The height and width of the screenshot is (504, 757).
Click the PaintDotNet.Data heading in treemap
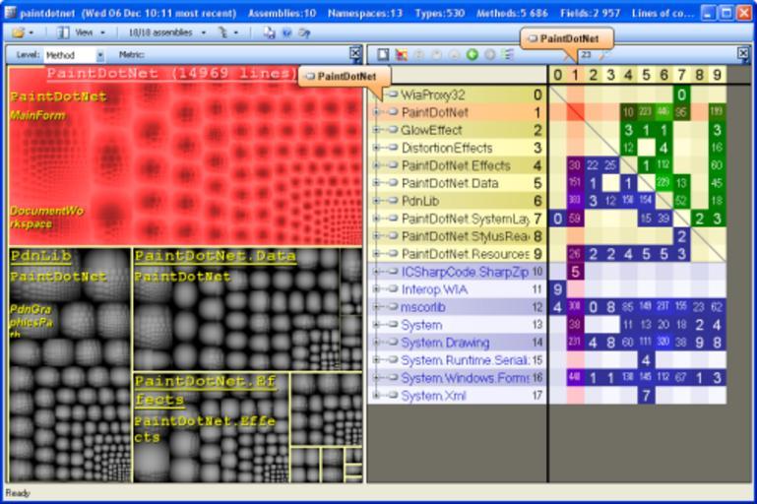[x=215, y=256]
